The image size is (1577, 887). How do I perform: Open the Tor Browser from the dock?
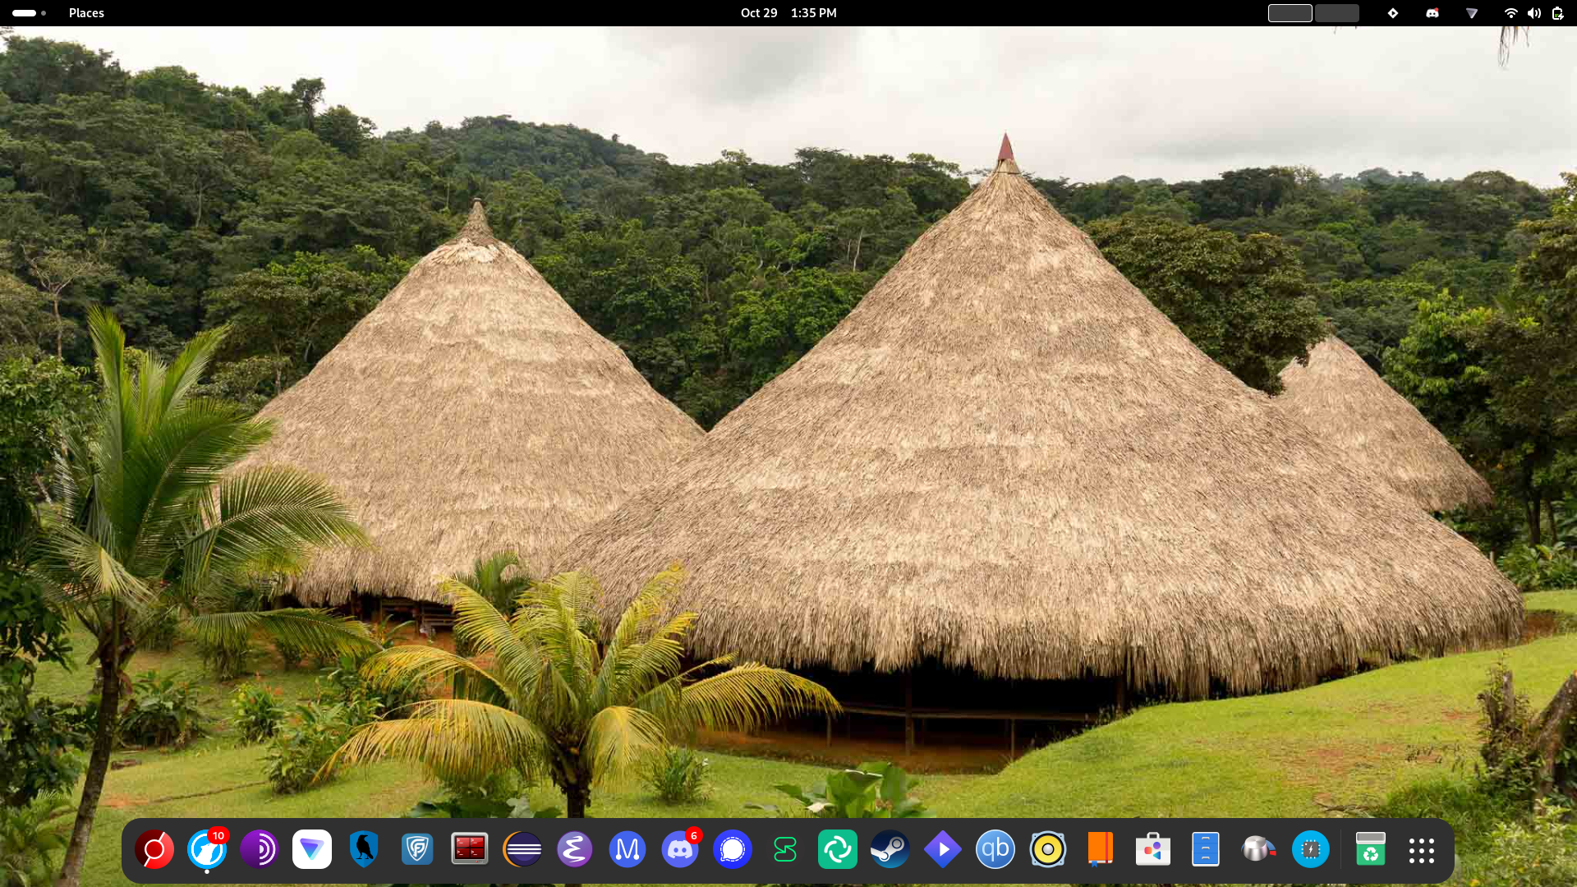260,849
